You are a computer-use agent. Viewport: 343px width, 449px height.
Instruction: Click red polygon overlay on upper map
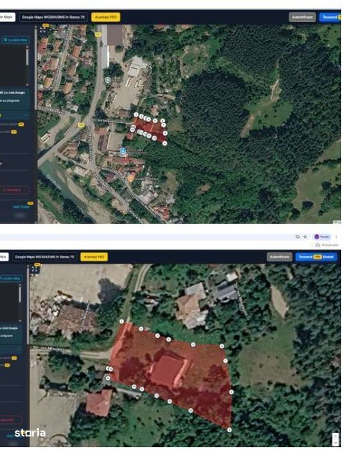pyautogui.click(x=150, y=129)
